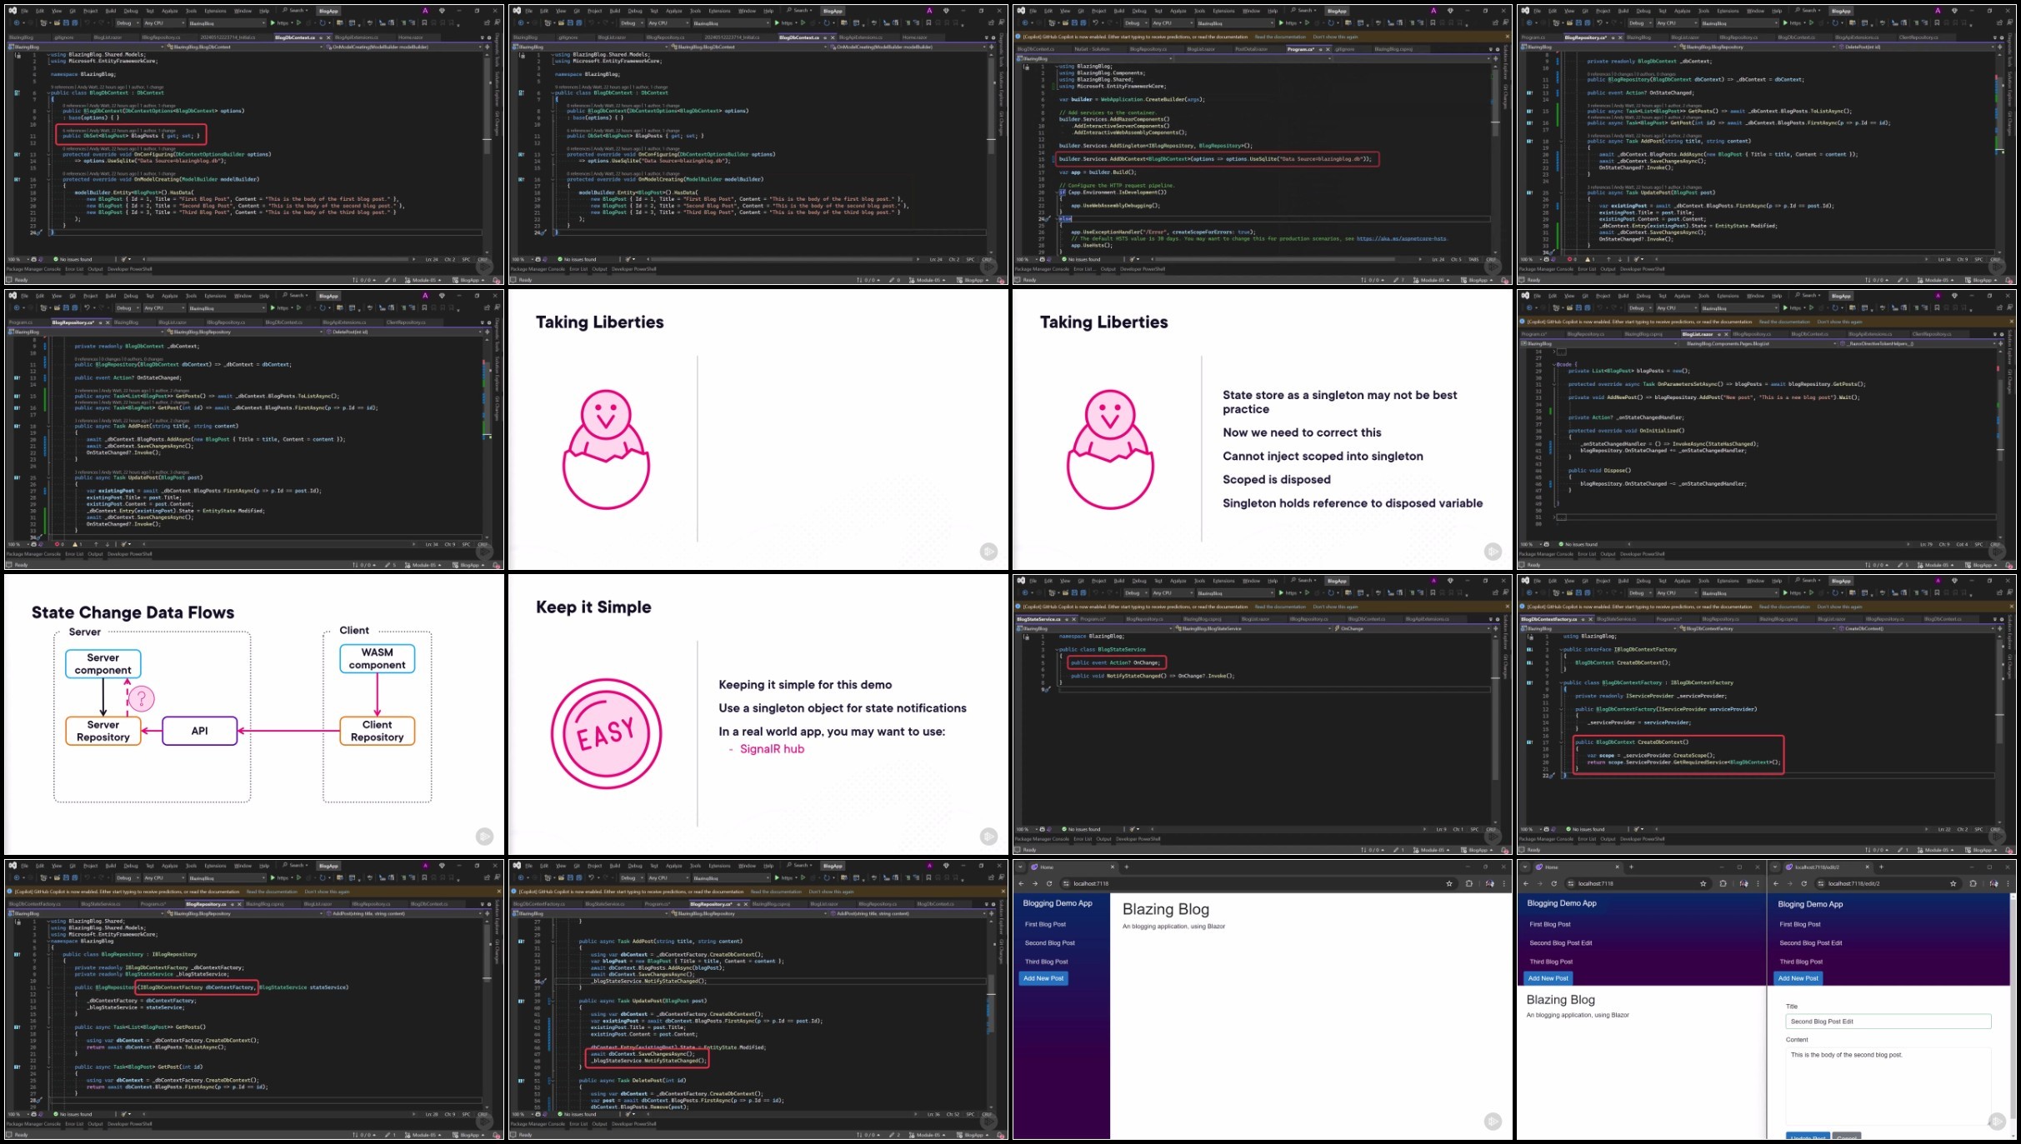Click BlogApp repository in BlogStateService.cs editor status bar
The width and height of the screenshot is (2021, 1144).
point(1477,850)
